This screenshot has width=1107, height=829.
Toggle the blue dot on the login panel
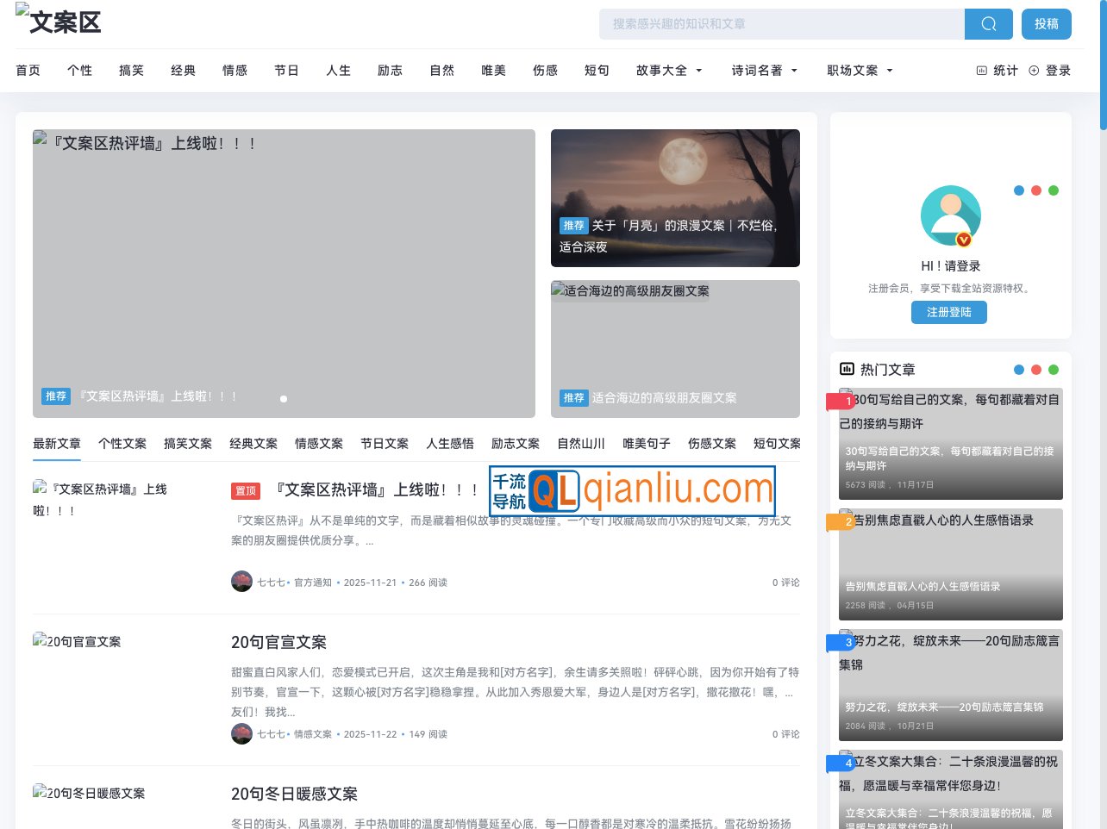pos(1018,190)
